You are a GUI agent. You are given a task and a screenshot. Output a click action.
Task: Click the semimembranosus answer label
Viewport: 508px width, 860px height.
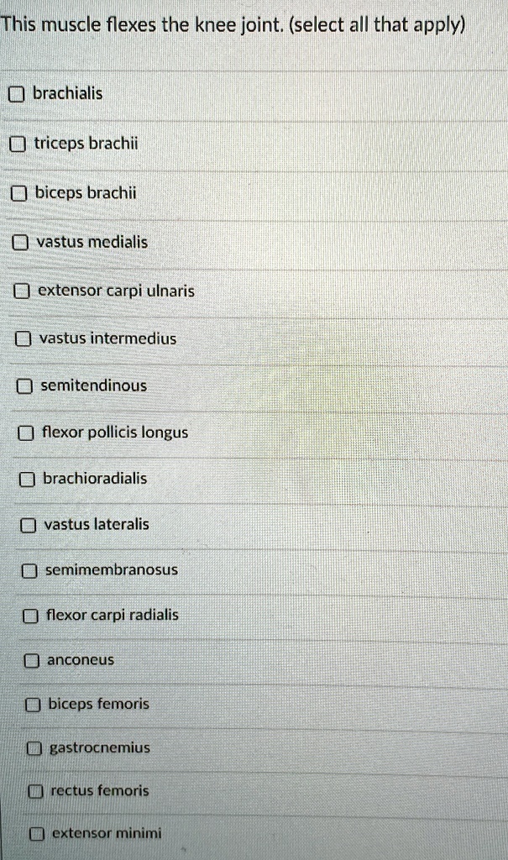[111, 569]
